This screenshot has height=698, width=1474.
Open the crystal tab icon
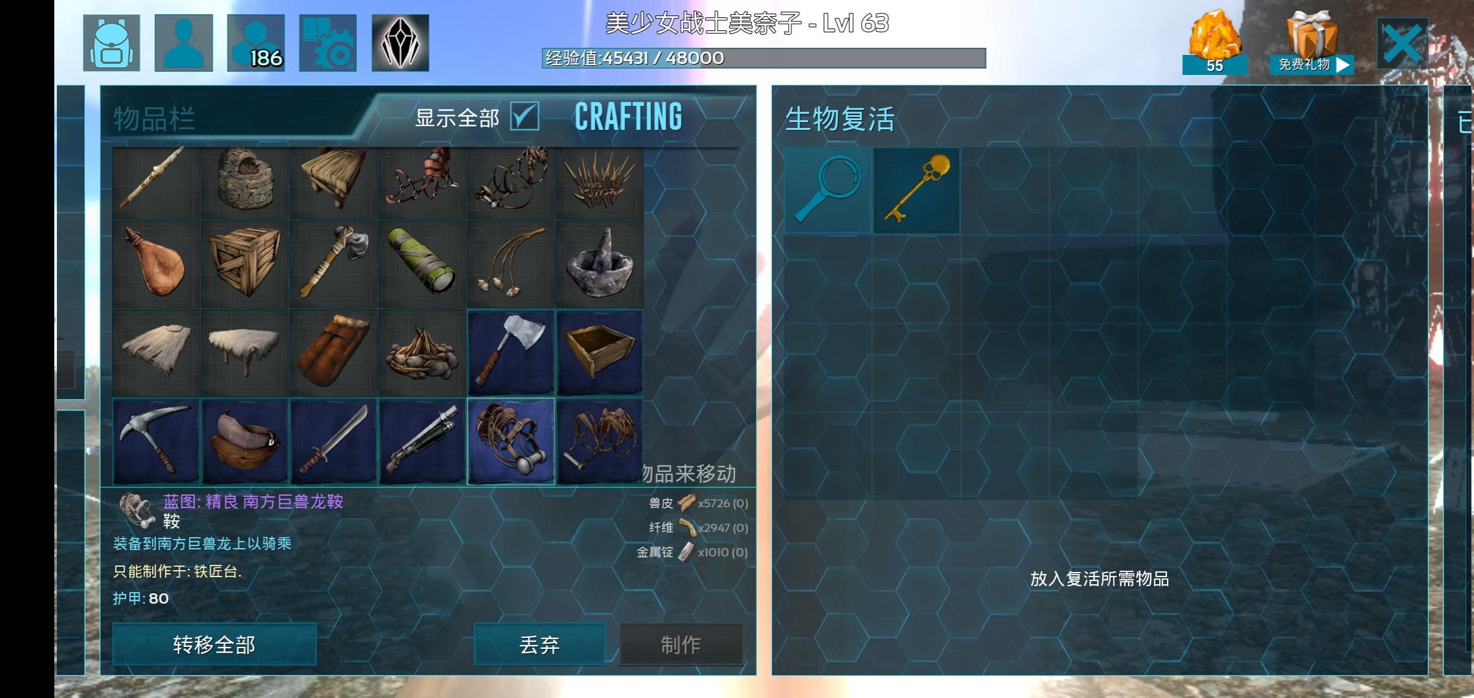pos(400,43)
